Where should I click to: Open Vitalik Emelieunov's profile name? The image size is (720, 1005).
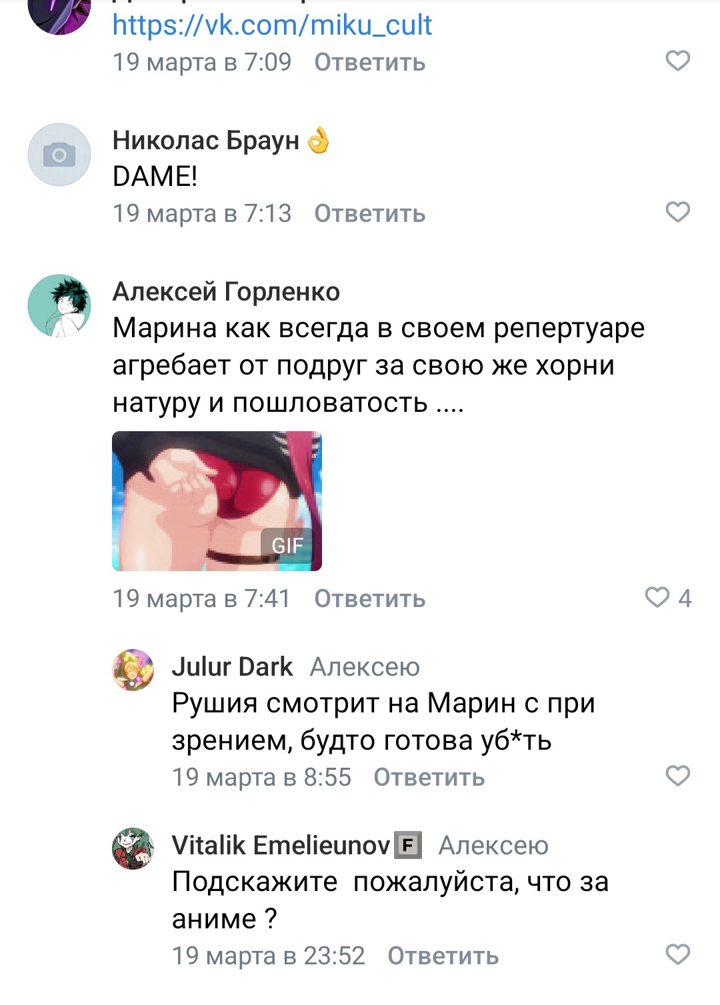coord(281,845)
